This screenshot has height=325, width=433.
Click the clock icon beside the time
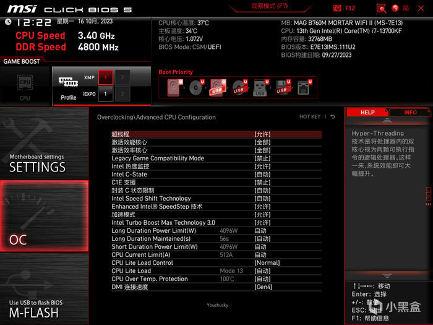(8, 22)
